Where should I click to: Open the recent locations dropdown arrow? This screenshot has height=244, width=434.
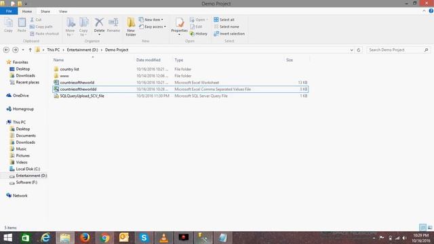23,49
